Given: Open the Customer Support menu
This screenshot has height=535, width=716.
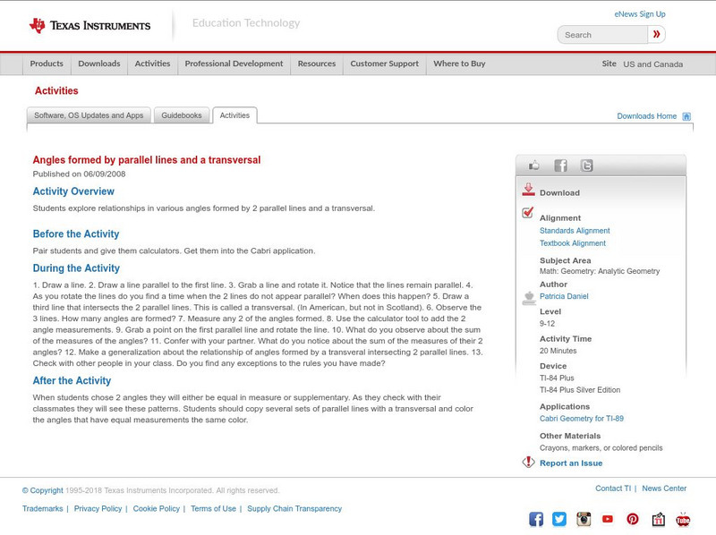Looking at the screenshot, I should tap(385, 64).
